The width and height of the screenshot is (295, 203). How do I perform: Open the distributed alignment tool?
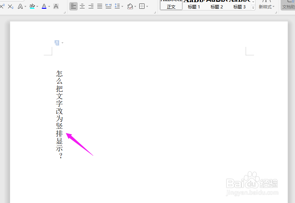tap(108, 6)
